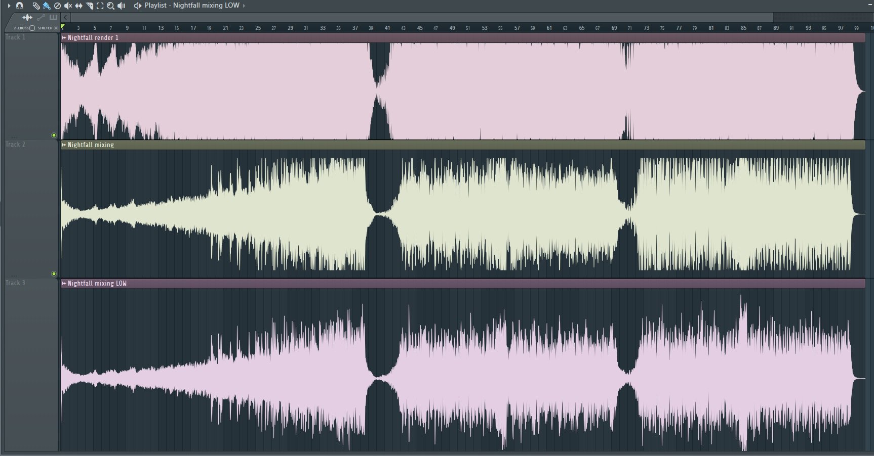Mute Track 2 using its green LED
Screen dimensions: 874x456
(54, 274)
